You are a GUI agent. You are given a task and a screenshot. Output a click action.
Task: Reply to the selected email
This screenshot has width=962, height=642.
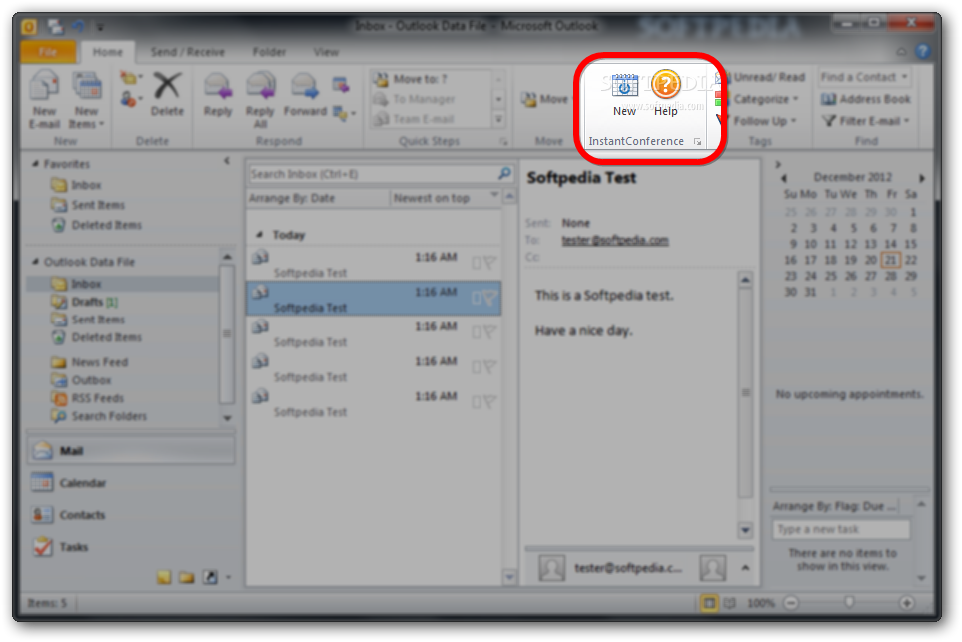pyautogui.click(x=218, y=94)
